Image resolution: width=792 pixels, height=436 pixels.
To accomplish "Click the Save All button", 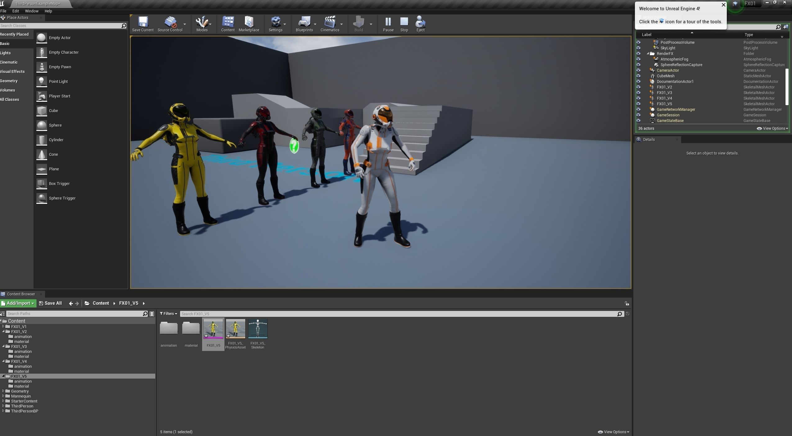I will [x=50, y=303].
